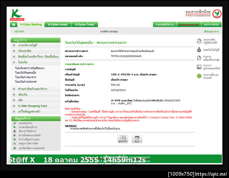Expand ชำระค่าสินค้าและบริการ plus icon
Viewport: 229px width, 178px height.
pyautogui.click(x=14, y=89)
